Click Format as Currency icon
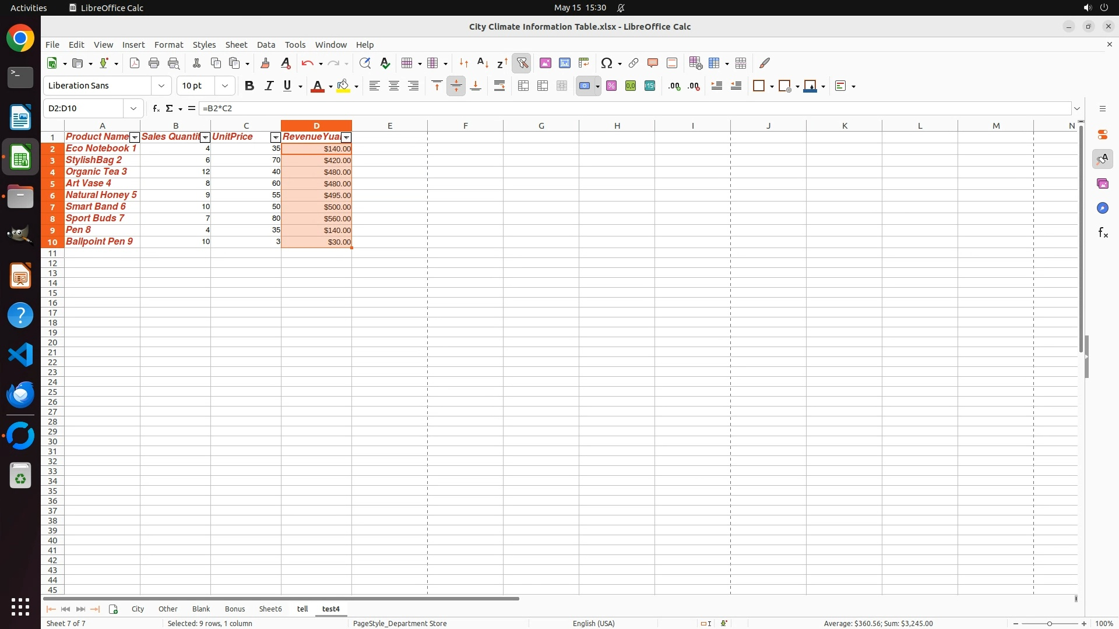Viewport: 1119px width, 629px height. [585, 86]
